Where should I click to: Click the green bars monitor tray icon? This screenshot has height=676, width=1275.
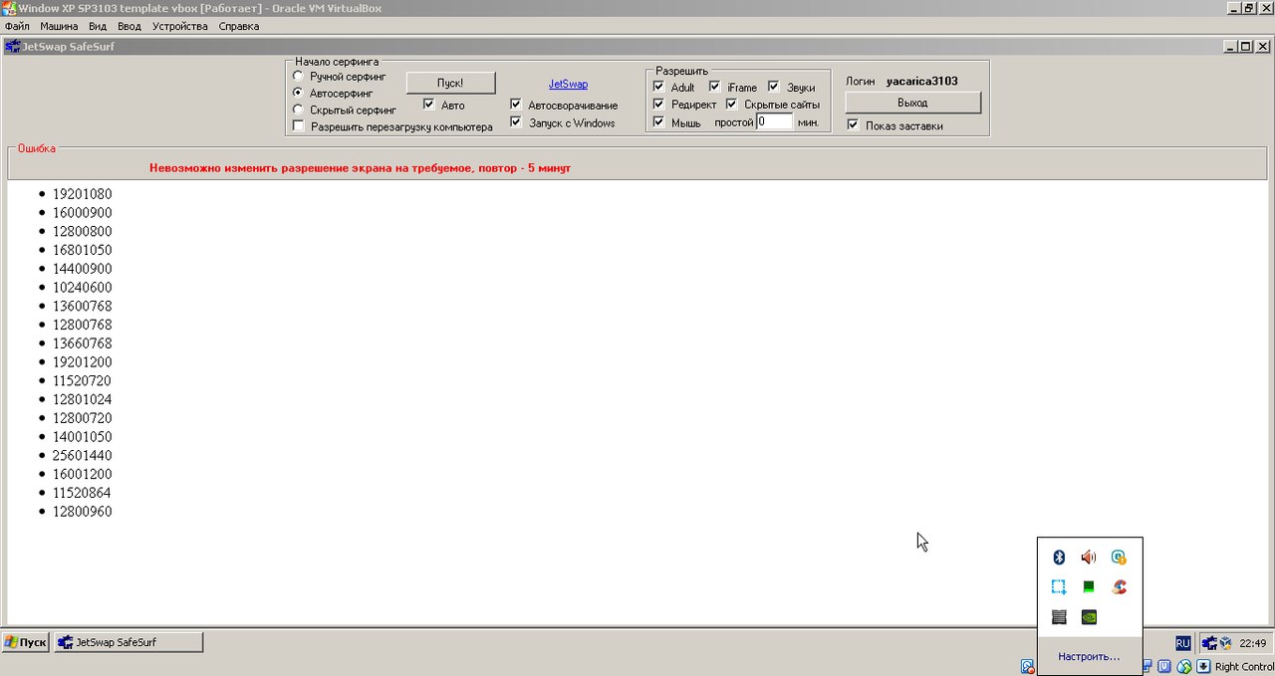pos(1090,587)
